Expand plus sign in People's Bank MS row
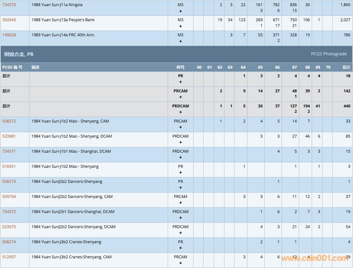Viewport: 353px width, 268px height. (x=180, y=26)
